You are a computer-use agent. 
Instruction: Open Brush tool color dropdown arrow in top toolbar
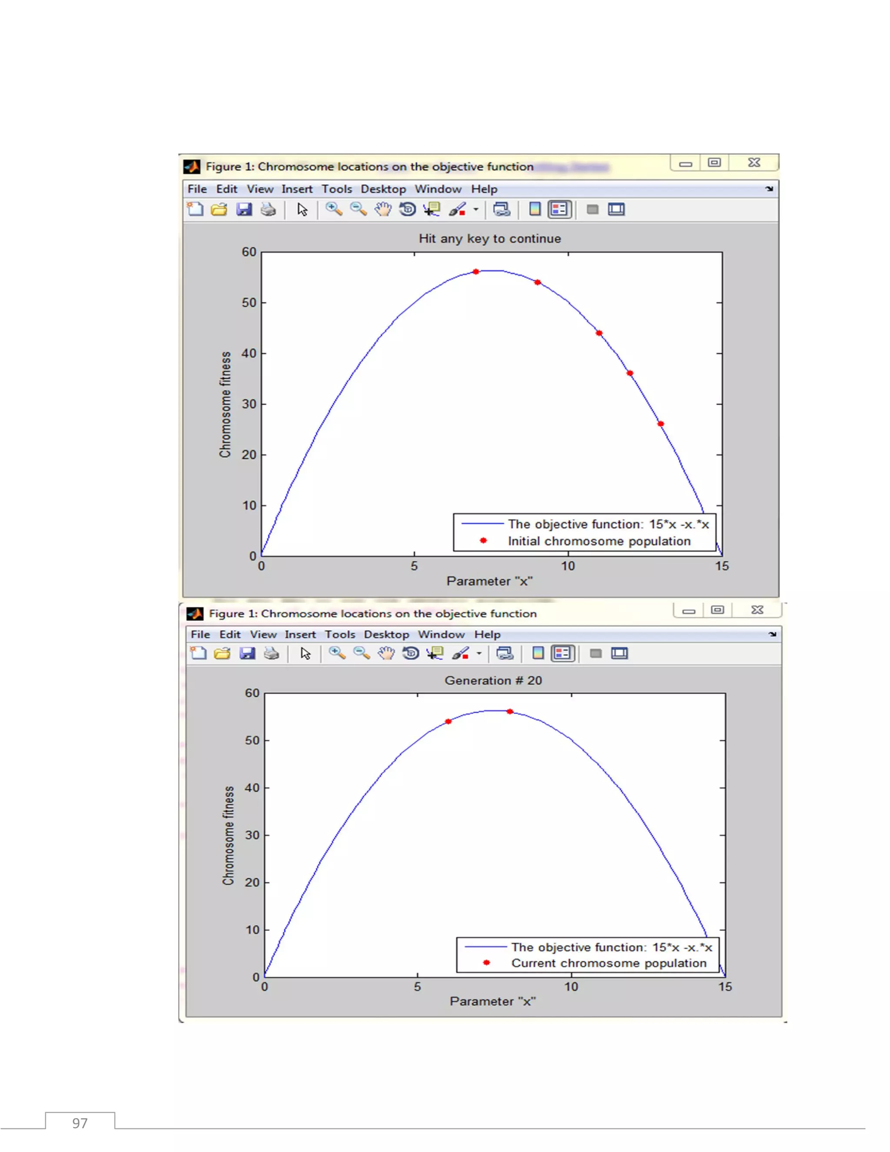pos(475,210)
